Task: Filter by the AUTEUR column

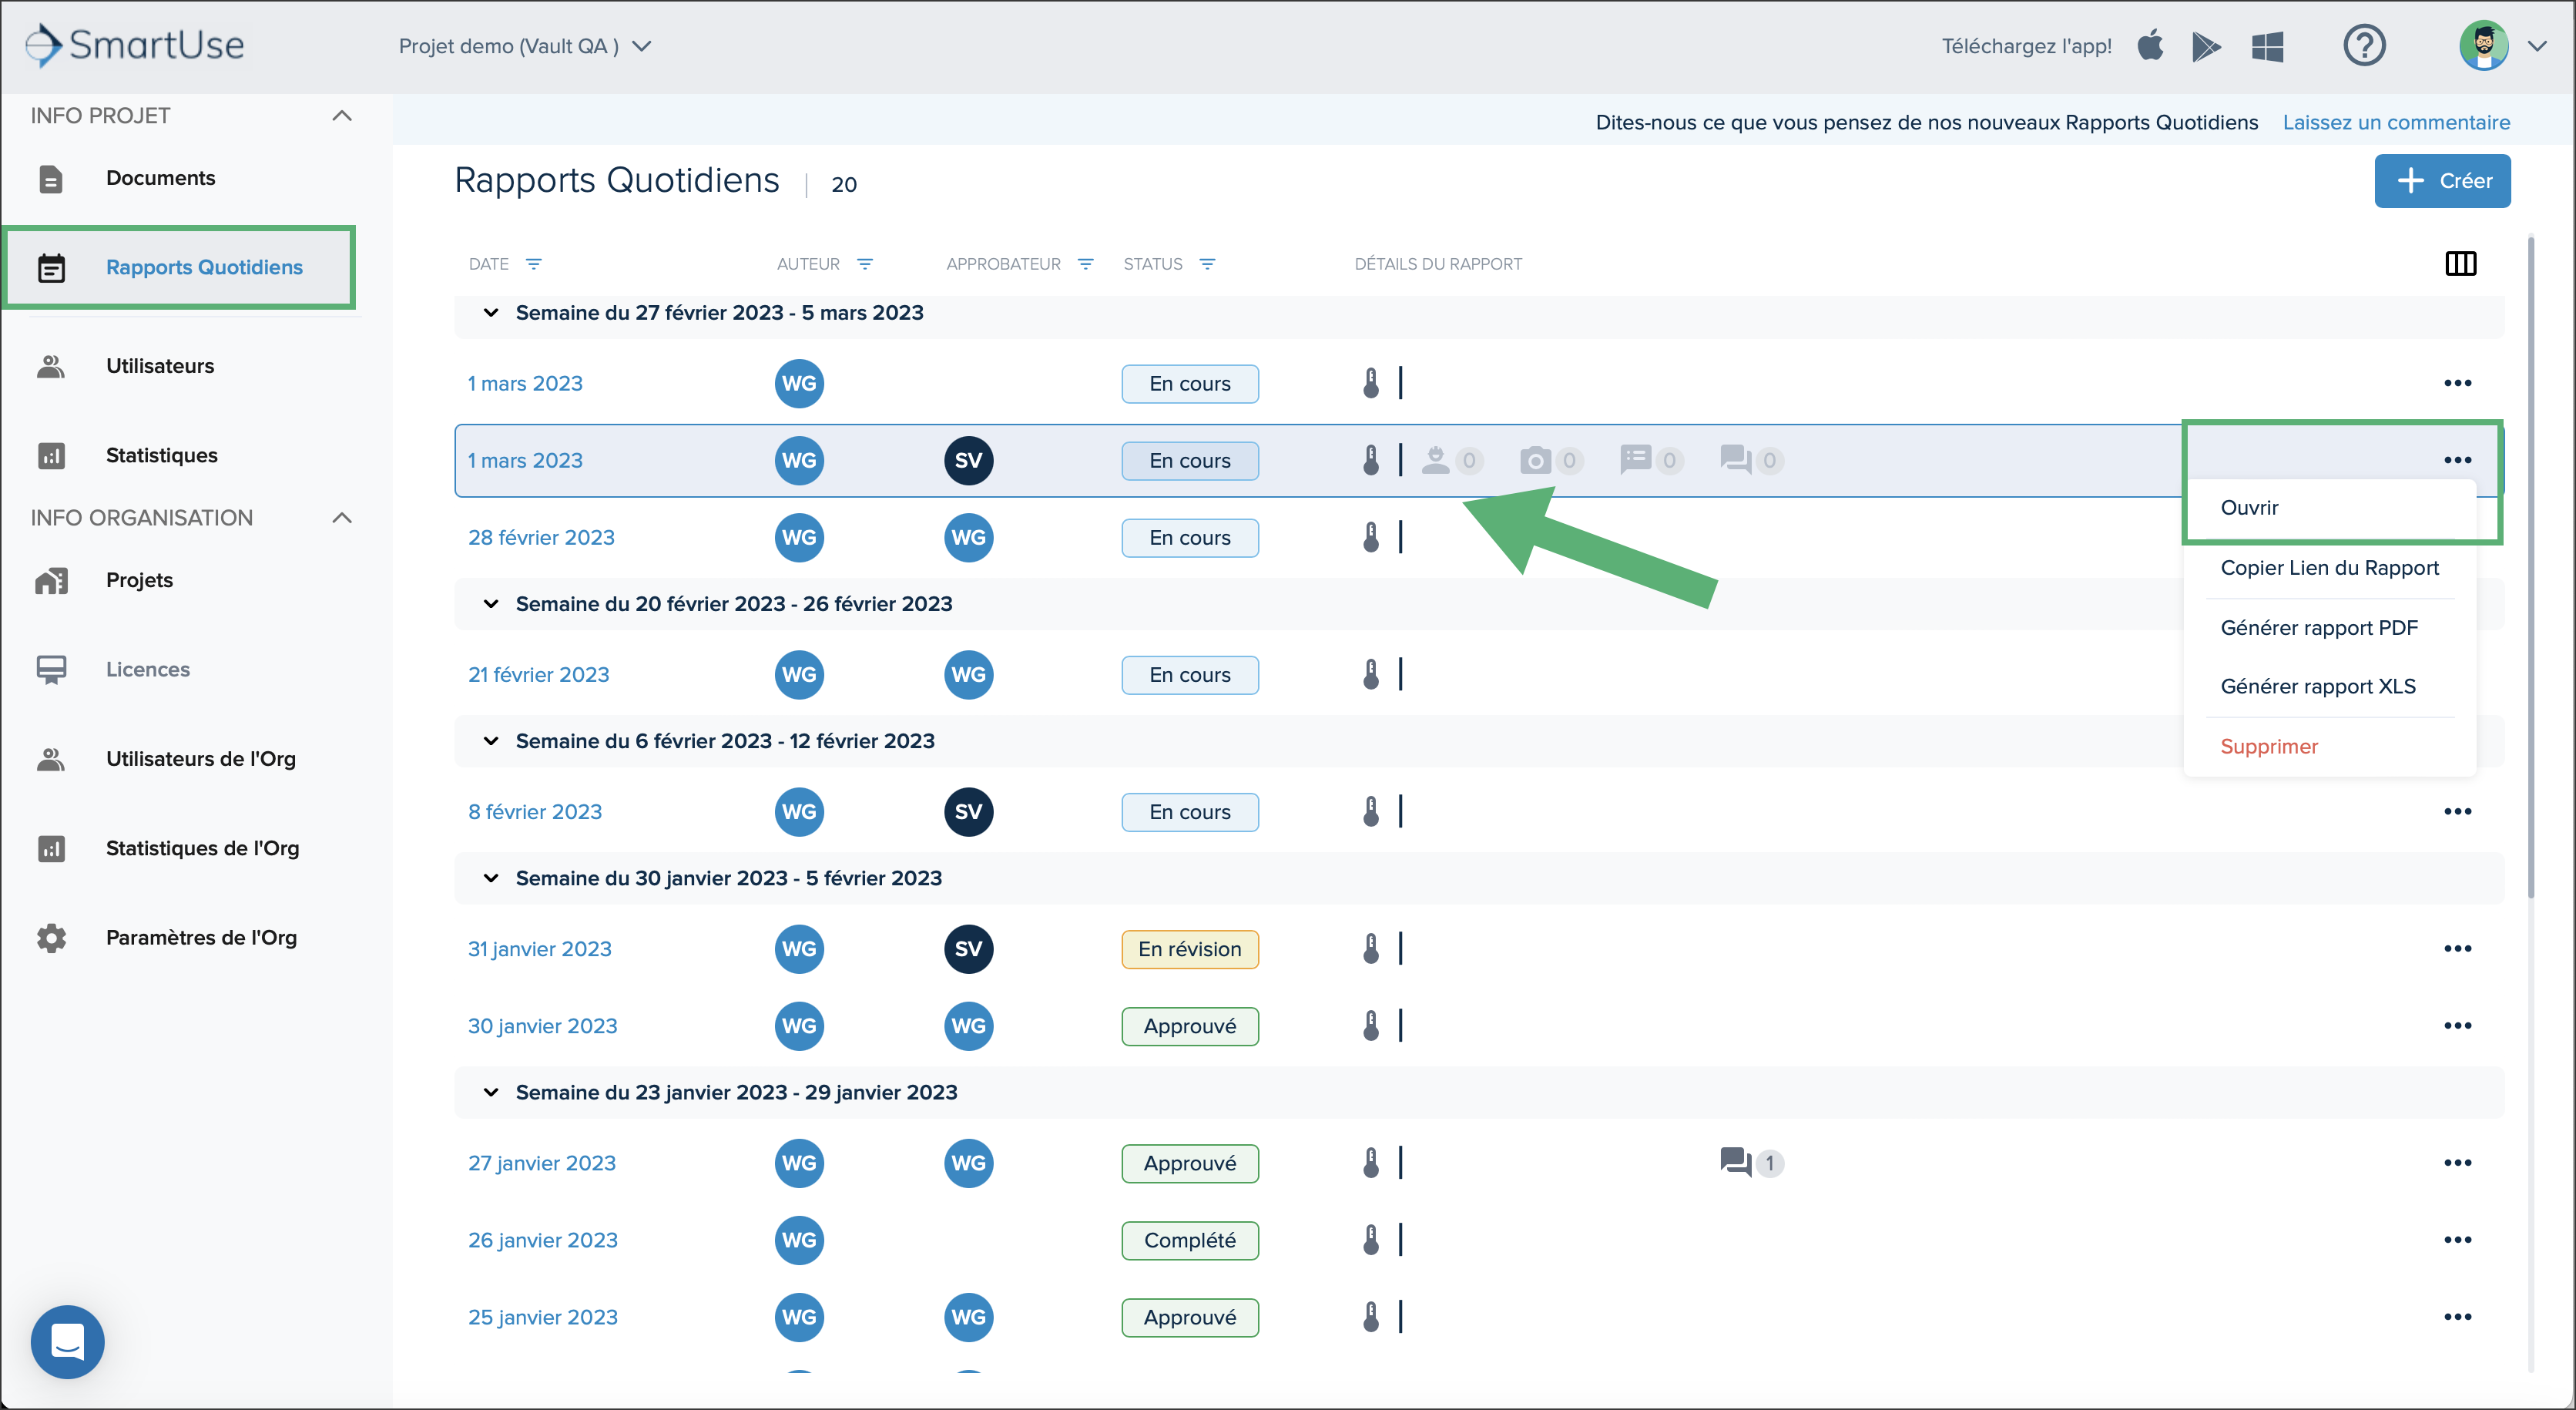Action: pyautogui.click(x=865, y=264)
